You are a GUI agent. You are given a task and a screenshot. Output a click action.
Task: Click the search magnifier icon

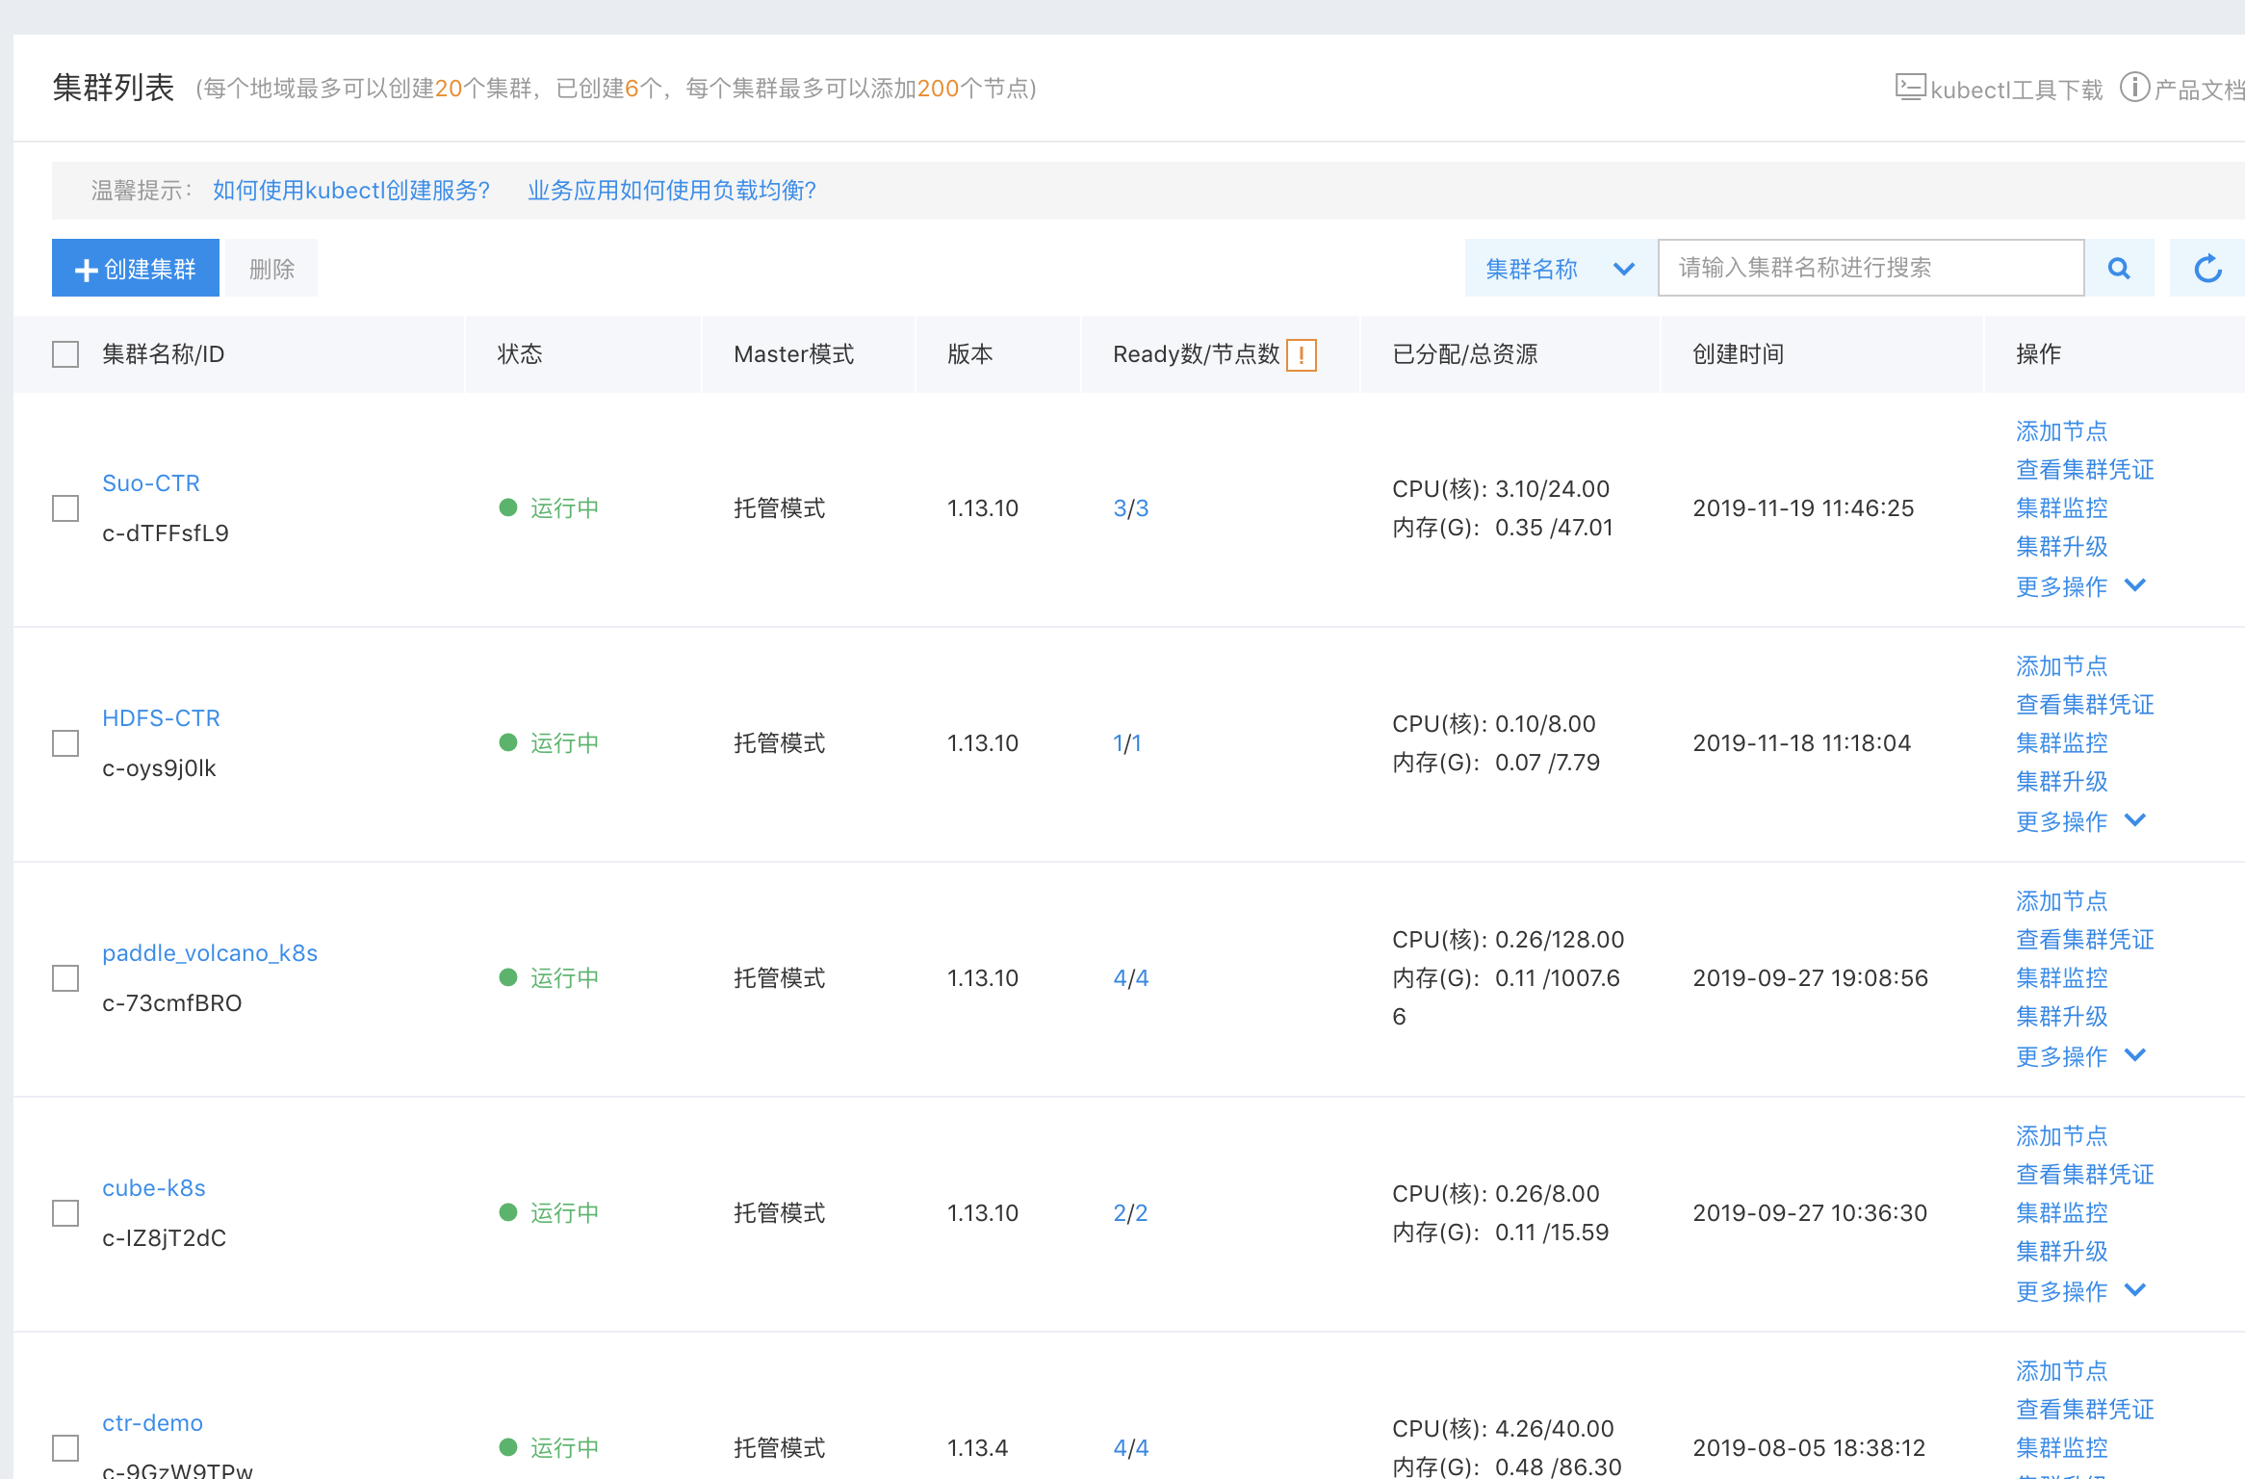click(x=2119, y=268)
